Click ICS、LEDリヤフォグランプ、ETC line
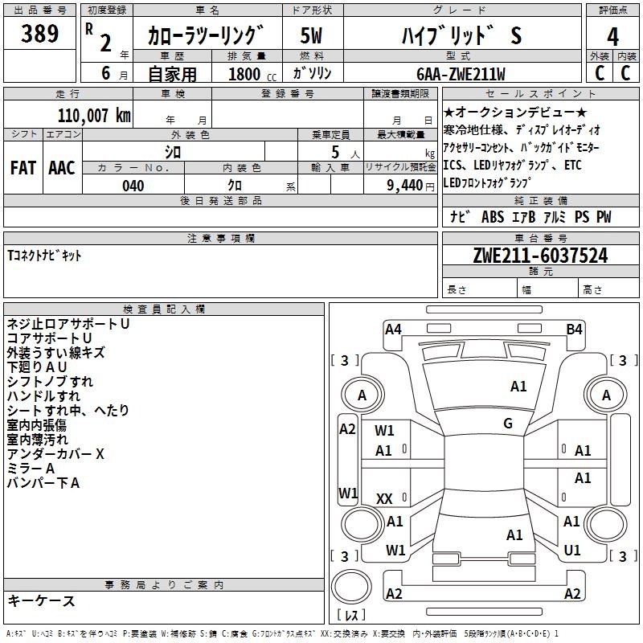Screen dimensions: 643x643 point(512,165)
